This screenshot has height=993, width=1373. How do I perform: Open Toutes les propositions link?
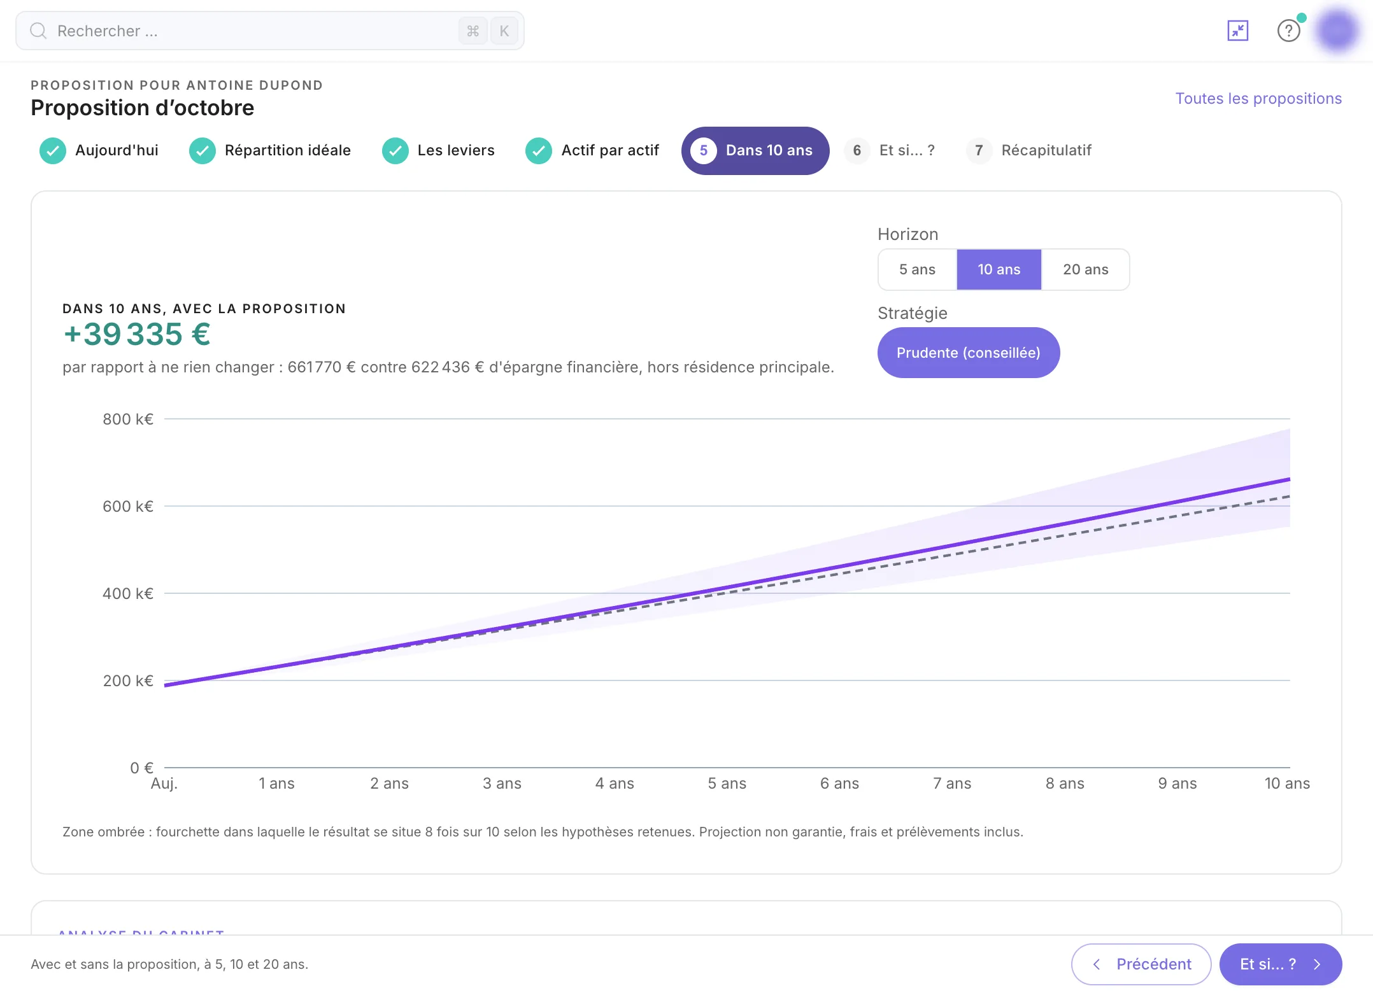click(1258, 99)
